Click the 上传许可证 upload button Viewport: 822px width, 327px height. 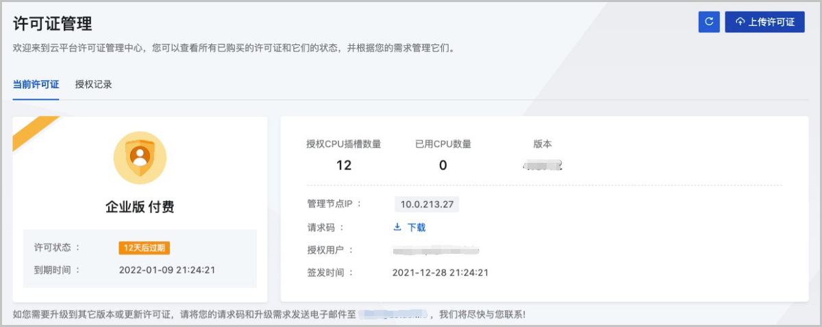coord(764,22)
